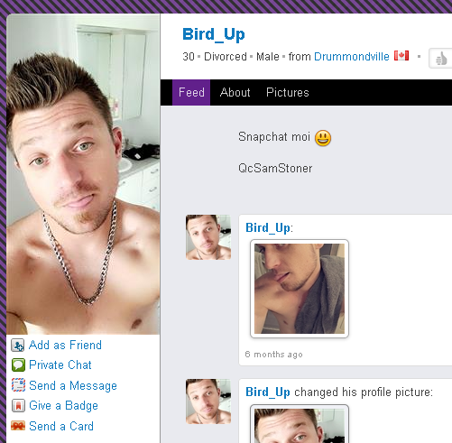
Task: Select the Give a Badge link
Action: (x=63, y=406)
